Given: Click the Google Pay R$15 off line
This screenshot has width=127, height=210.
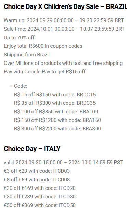Looking at the screenshot, I should 45,72.
